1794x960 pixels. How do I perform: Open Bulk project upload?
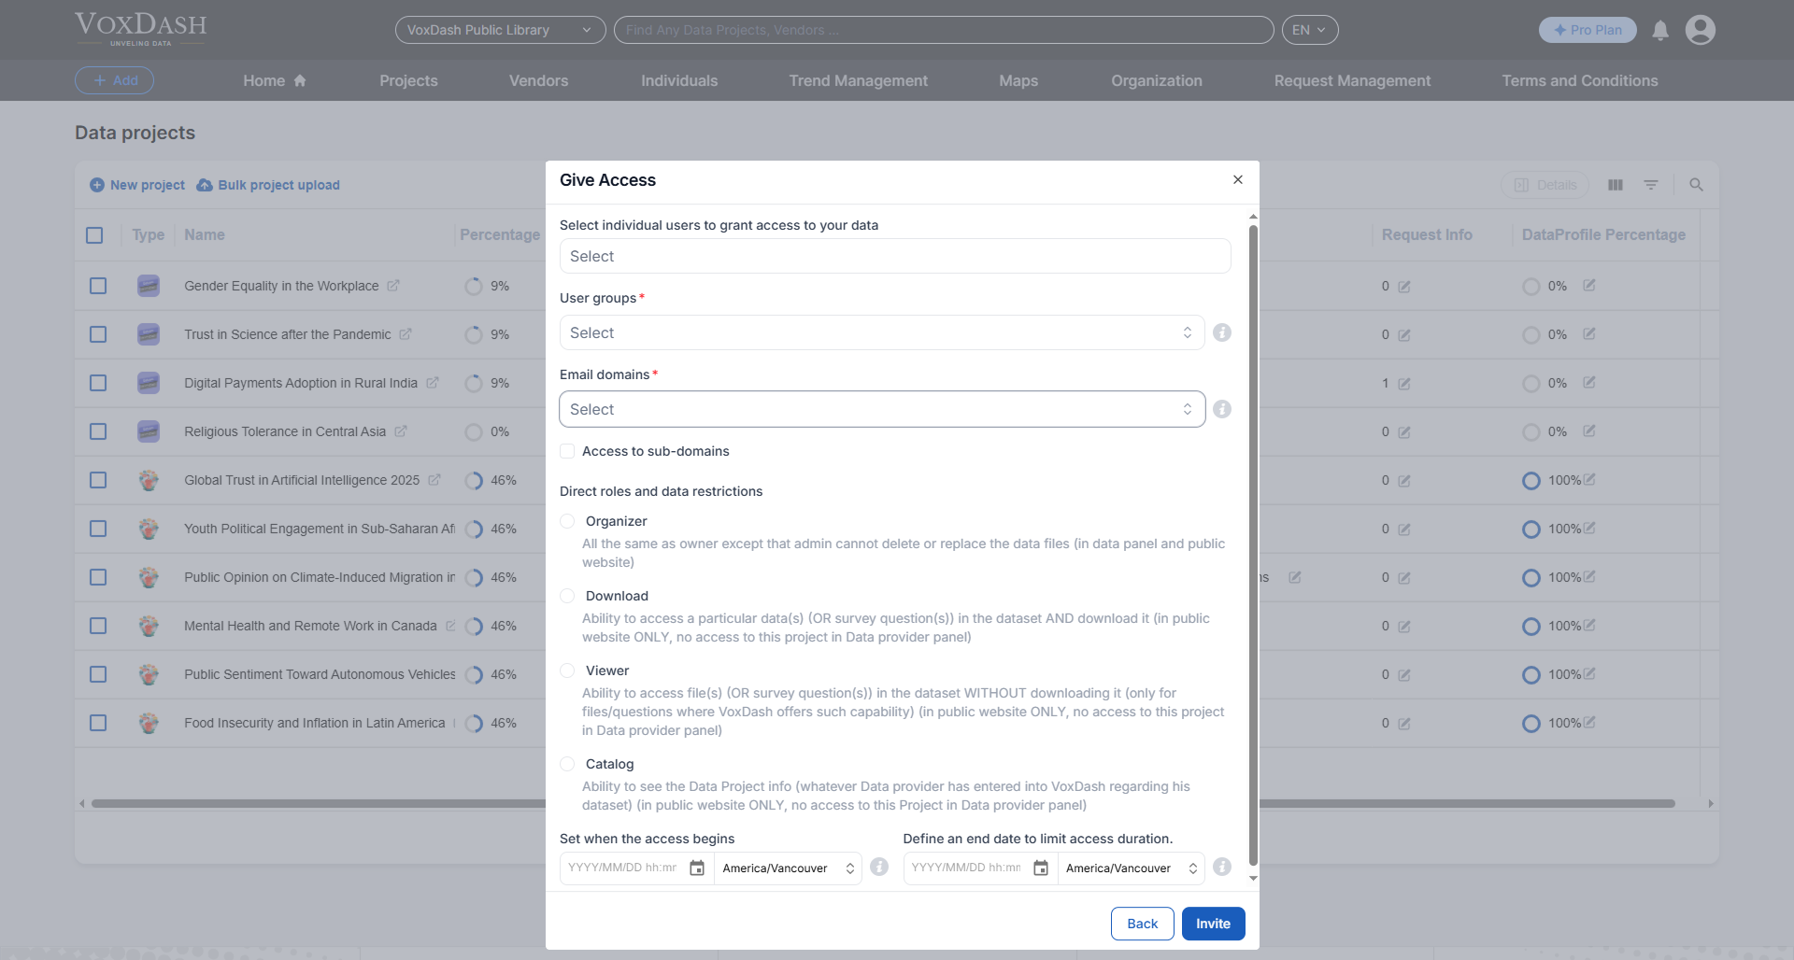(x=268, y=185)
